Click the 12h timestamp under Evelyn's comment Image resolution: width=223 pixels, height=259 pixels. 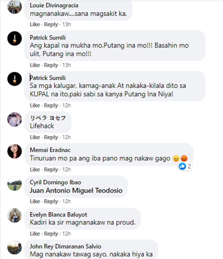(66, 234)
